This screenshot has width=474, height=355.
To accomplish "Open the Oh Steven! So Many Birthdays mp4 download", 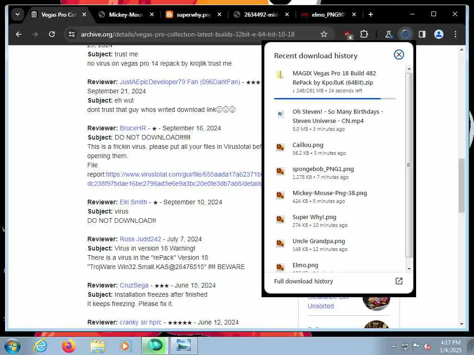I will pos(335,120).
